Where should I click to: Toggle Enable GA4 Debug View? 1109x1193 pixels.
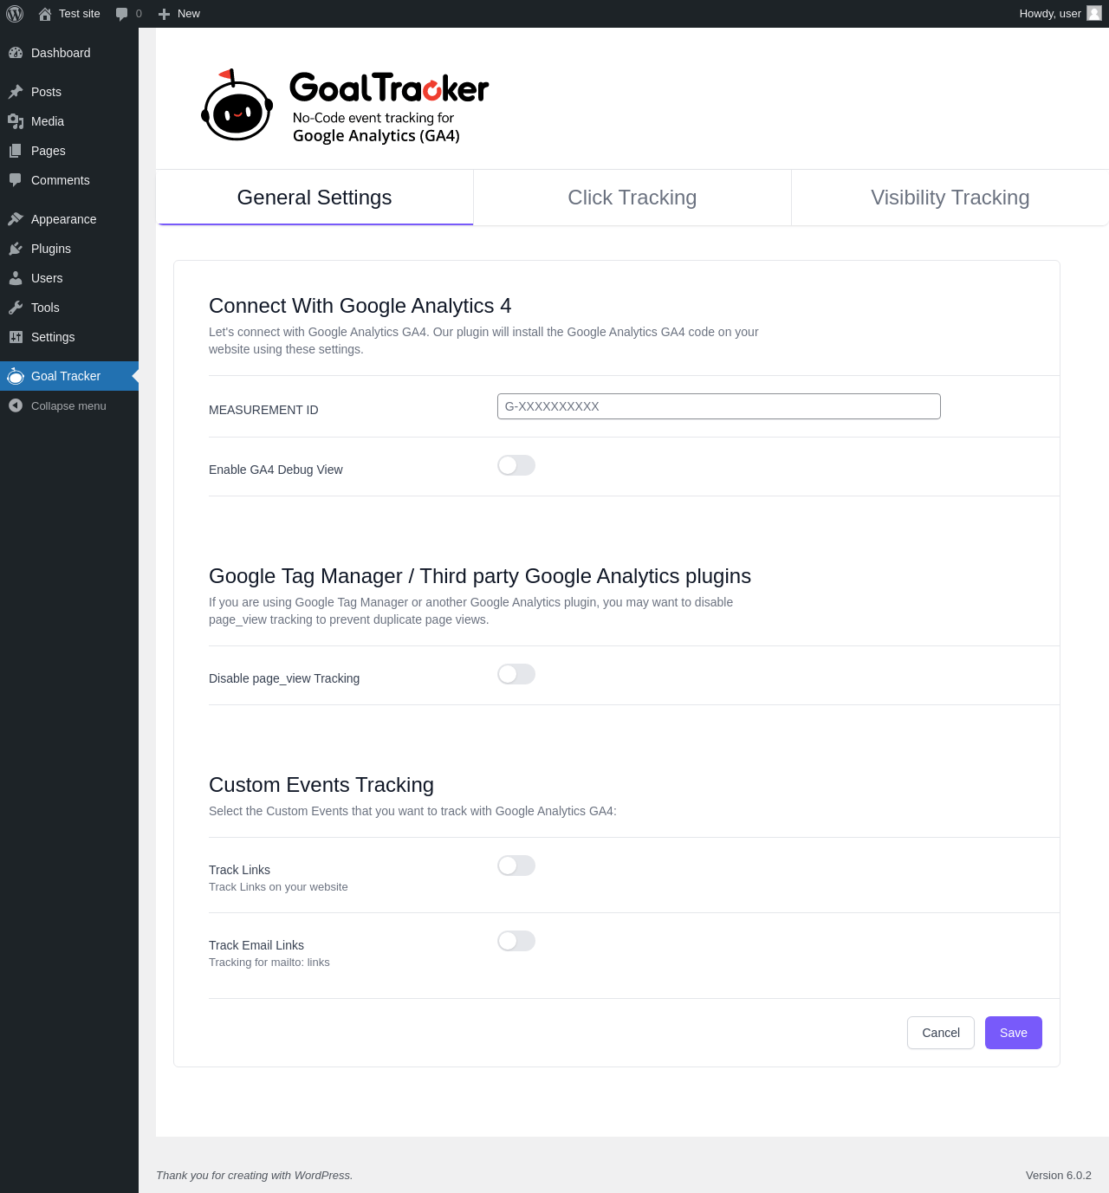[x=516, y=465]
